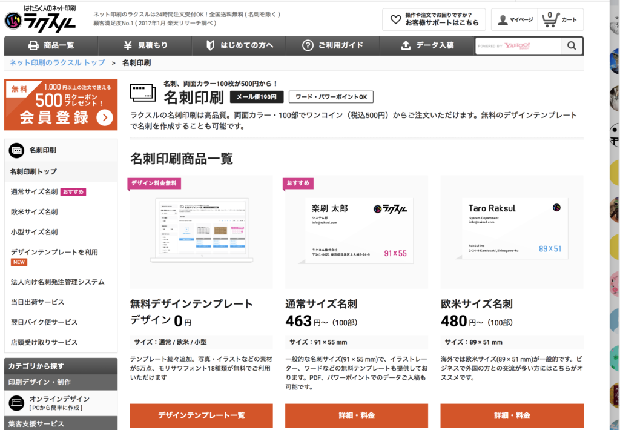
Task: Click Yahoo search input field
Action: 516,46
